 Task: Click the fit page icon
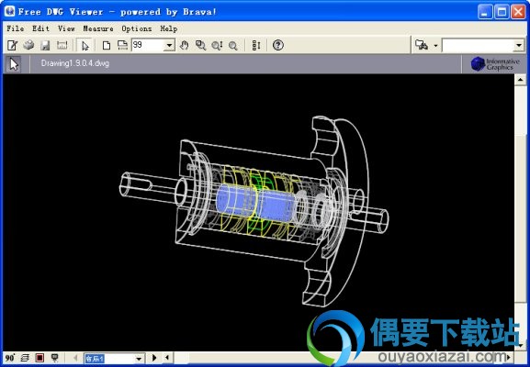click(107, 45)
